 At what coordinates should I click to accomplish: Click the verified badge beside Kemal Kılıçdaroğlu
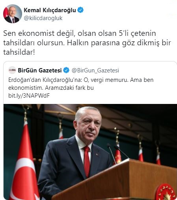point(80,10)
